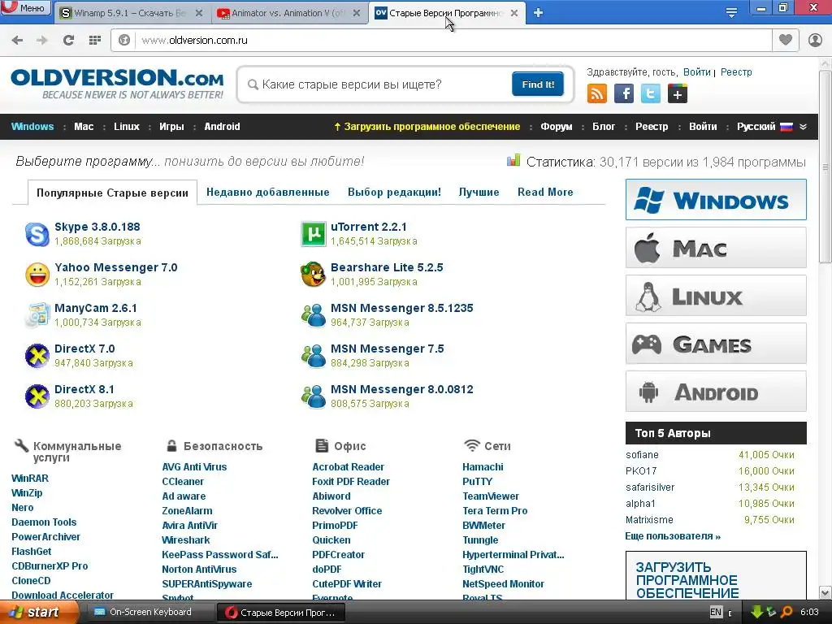
Task: Click the uTorrent 2.2.1 icon
Action: [x=314, y=234]
